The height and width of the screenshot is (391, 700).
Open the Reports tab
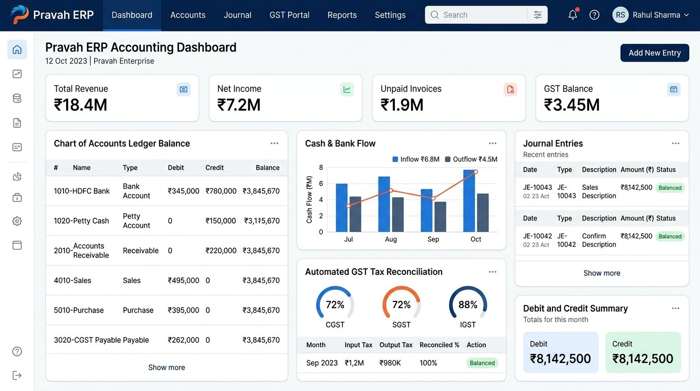coord(342,15)
